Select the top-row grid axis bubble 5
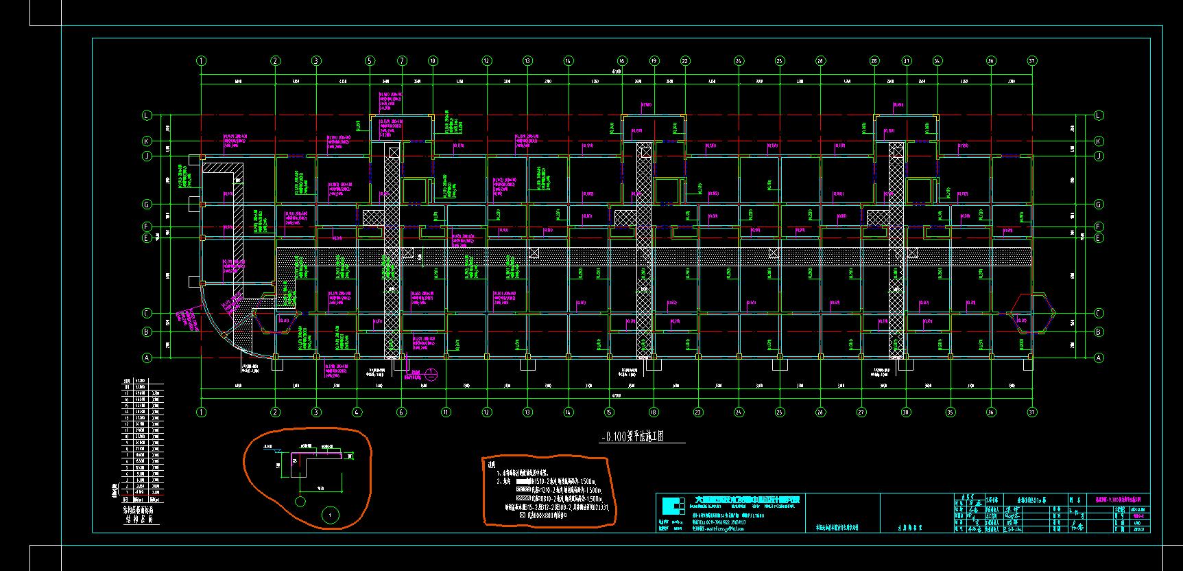The width and height of the screenshot is (1183, 571). 370,60
